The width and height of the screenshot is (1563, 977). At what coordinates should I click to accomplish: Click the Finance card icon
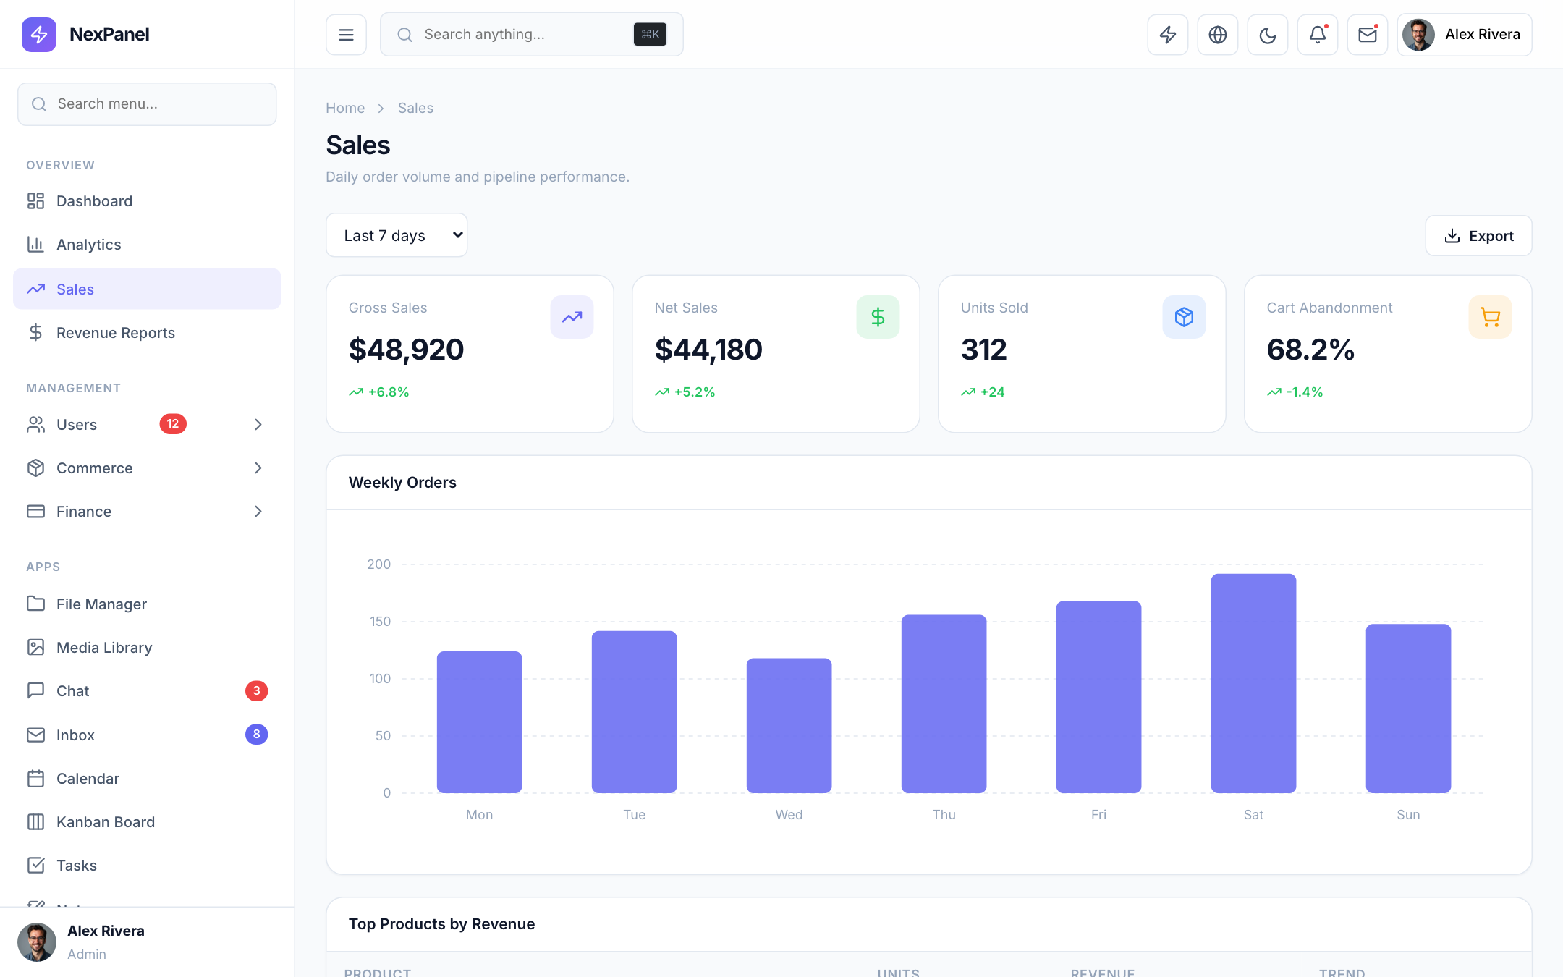[35, 511]
